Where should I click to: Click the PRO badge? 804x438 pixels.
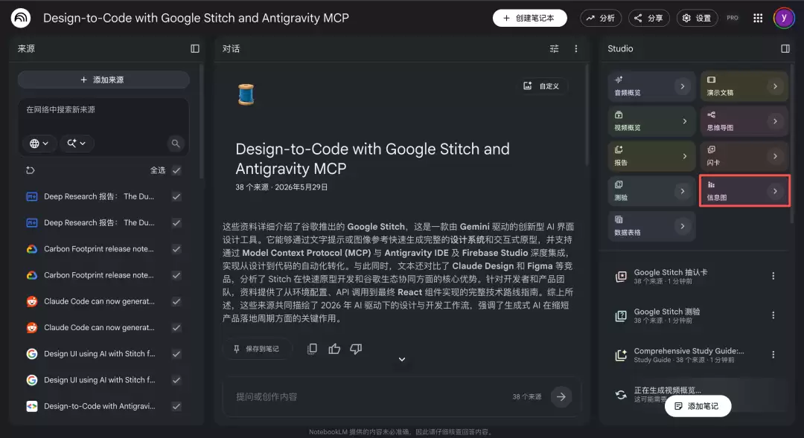pyautogui.click(x=733, y=18)
